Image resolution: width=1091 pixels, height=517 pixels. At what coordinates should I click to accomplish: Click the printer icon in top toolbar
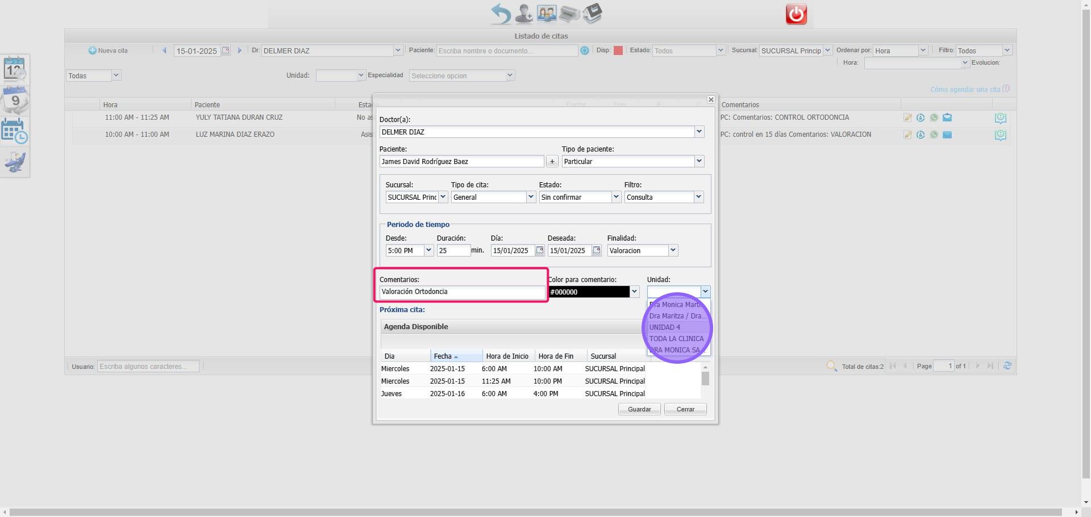click(569, 14)
